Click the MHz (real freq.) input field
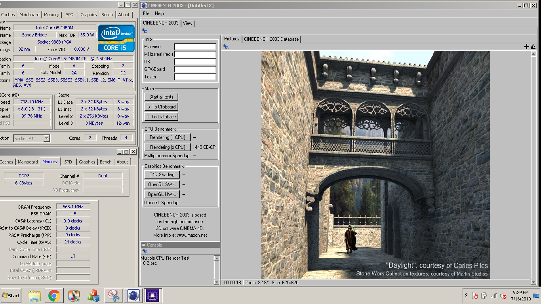This screenshot has width=541, height=304. click(x=195, y=54)
